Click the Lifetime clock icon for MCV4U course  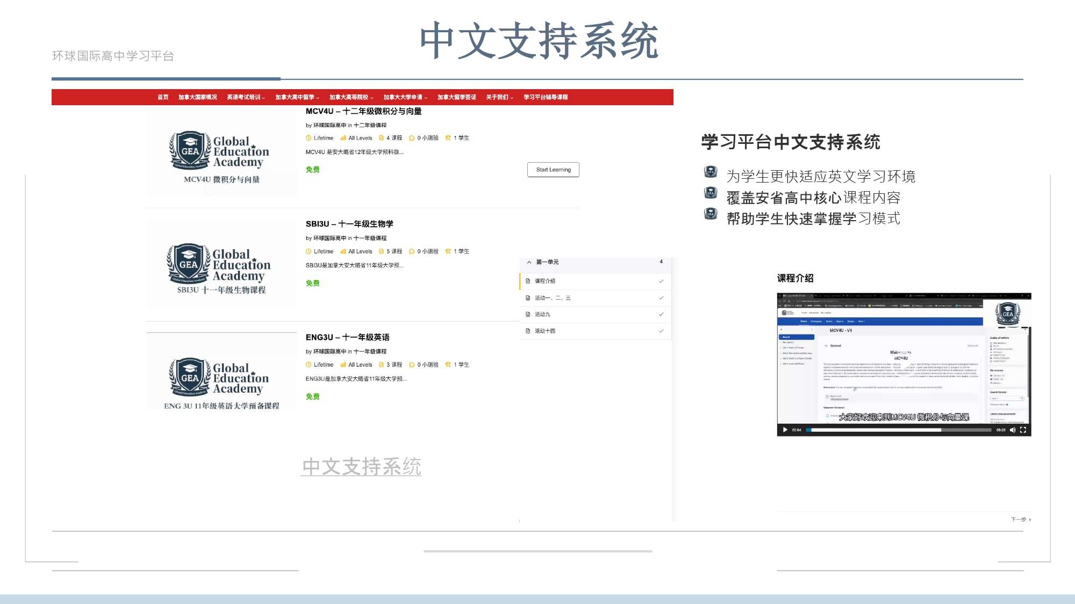(x=309, y=138)
